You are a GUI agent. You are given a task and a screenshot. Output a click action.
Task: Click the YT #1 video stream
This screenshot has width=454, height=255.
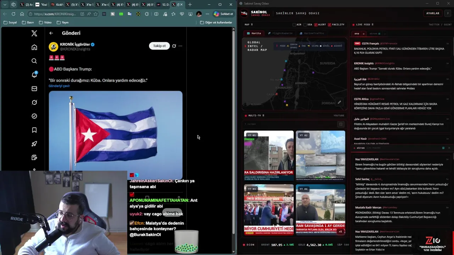268,155
